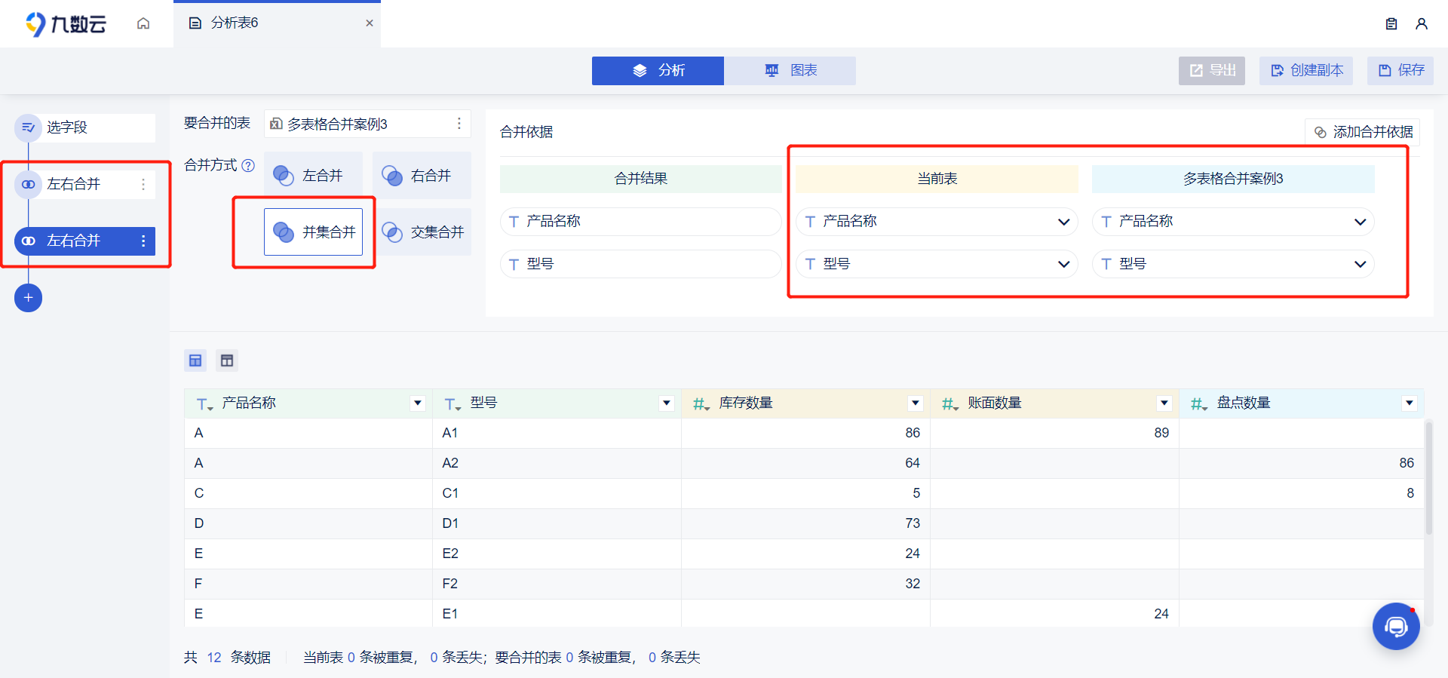
Task: Show the help tooltip for 合并方式
Action: point(248,165)
